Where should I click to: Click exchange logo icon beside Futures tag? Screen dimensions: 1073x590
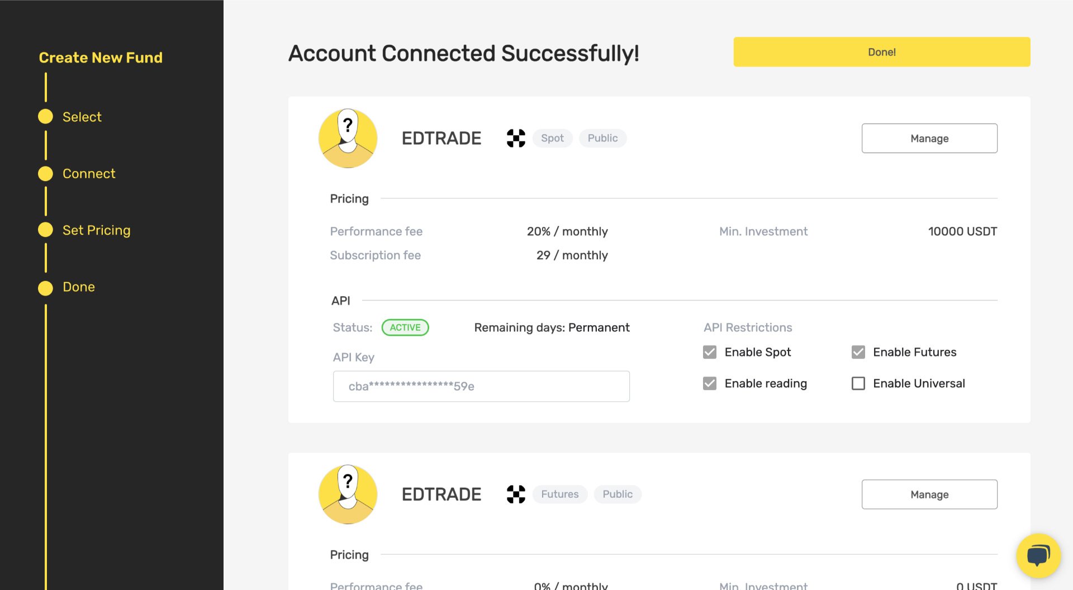point(515,494)
